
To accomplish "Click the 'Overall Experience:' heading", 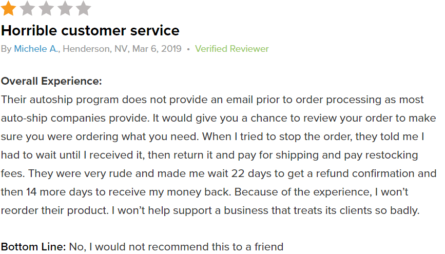I will pos(51,82).
